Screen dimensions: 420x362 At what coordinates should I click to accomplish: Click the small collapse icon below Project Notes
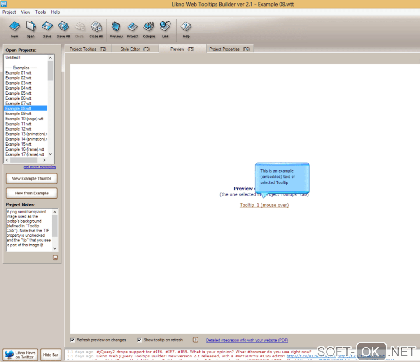click(55, 257)
